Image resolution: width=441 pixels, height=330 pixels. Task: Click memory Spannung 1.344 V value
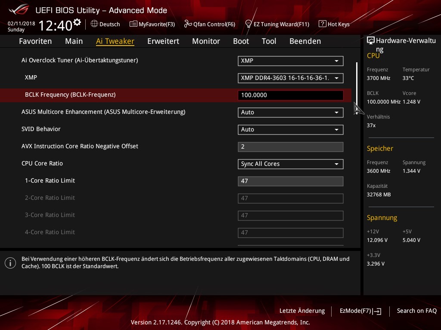click(411, 171)
